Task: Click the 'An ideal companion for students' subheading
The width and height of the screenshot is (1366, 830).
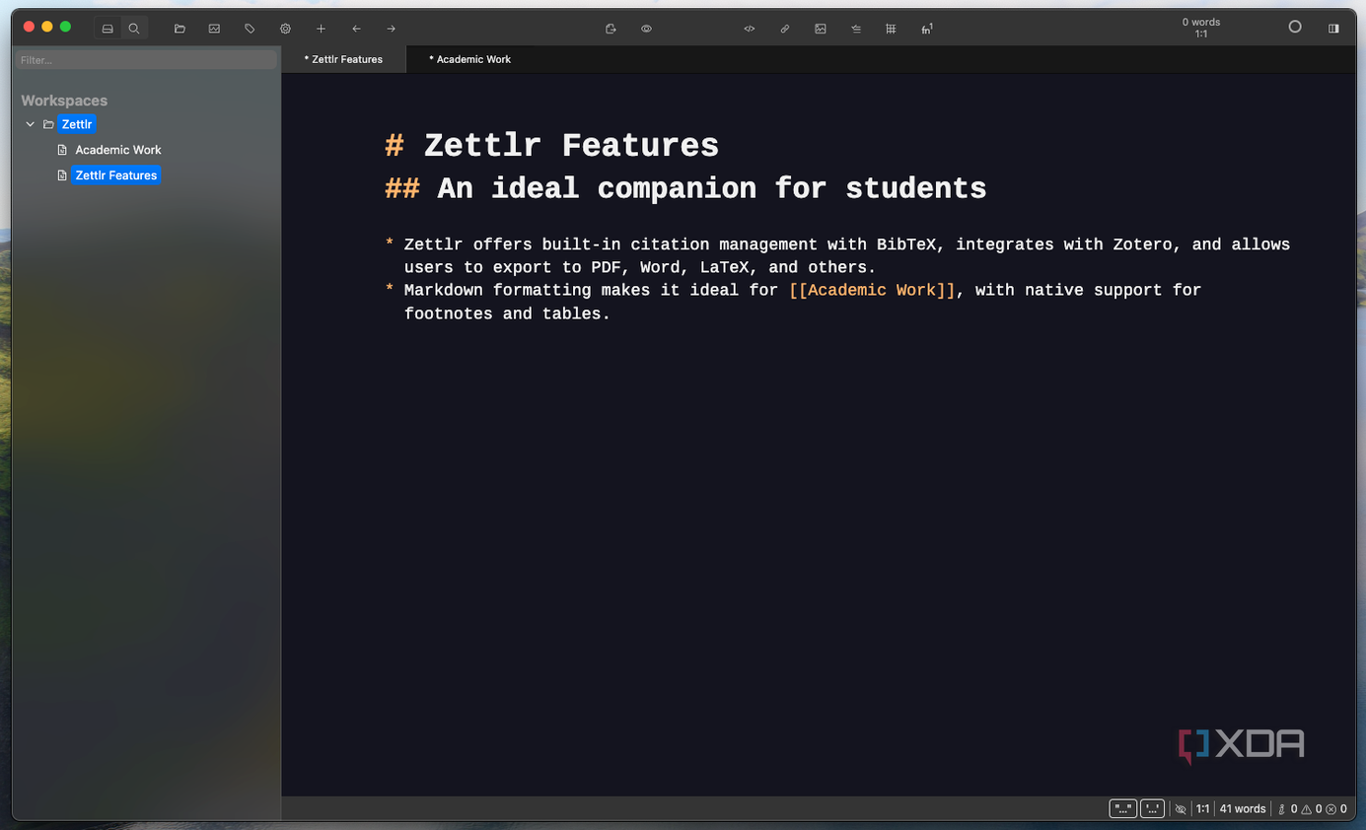Action: (711, 188)
